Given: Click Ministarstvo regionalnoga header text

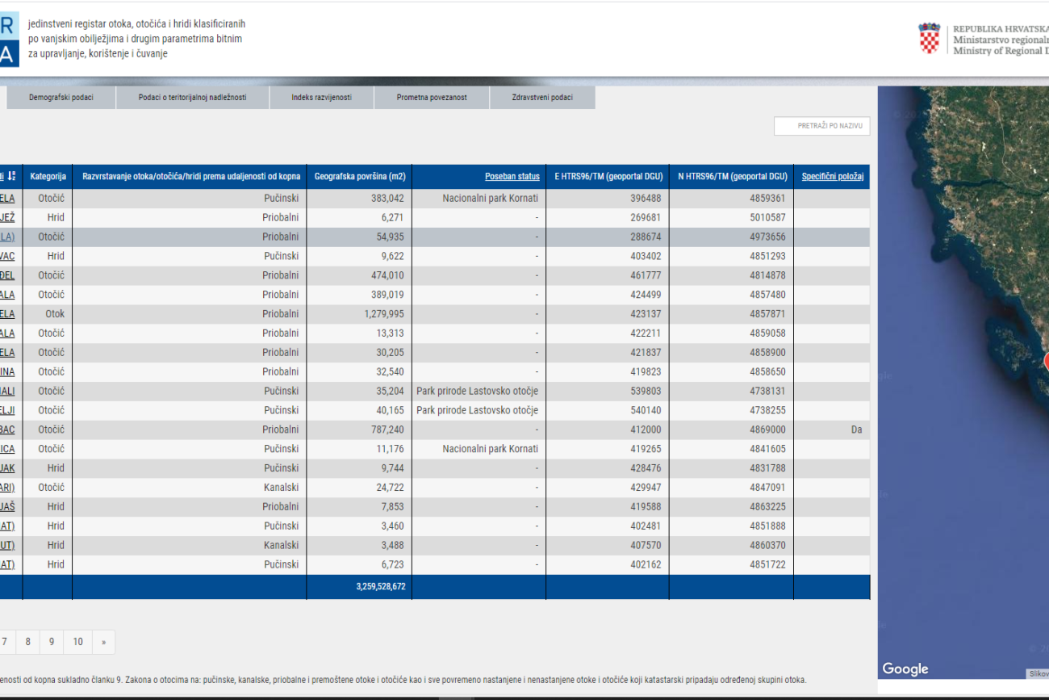Looking at the screenshot, I should click(x=1001, y=39).
